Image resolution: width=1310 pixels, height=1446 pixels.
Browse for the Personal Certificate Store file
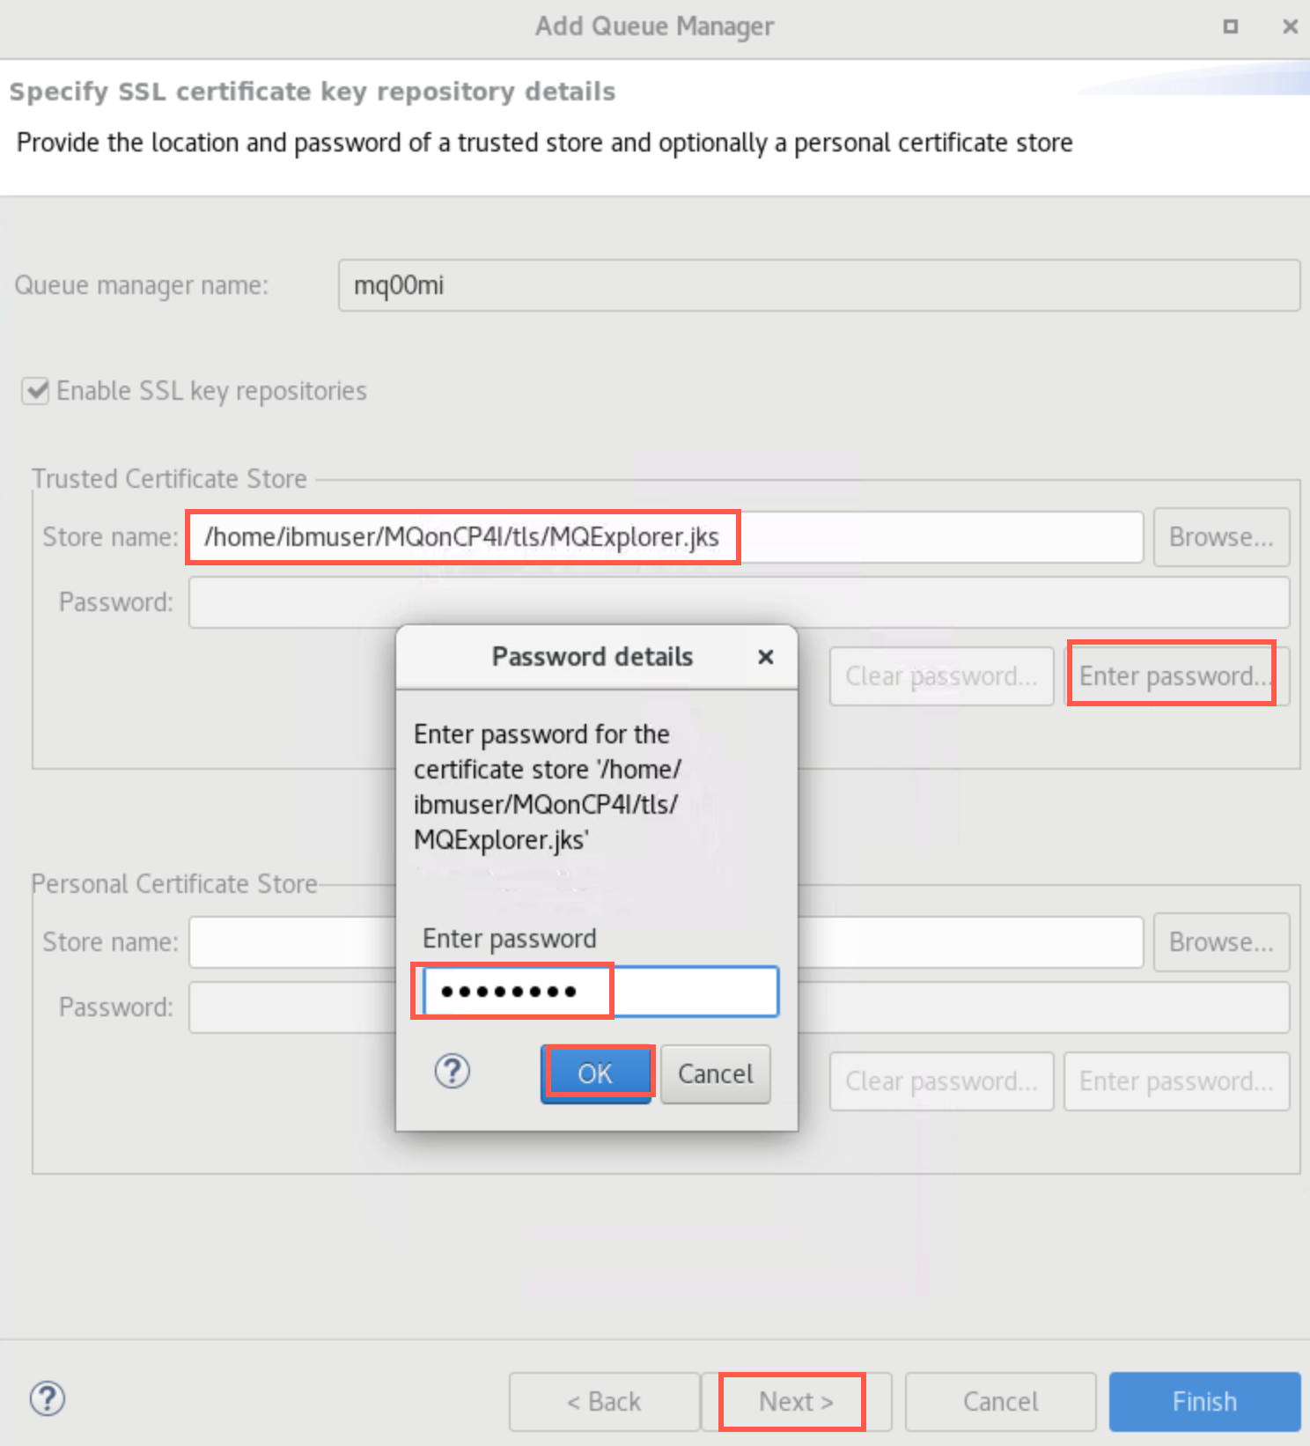[1220, 942]
